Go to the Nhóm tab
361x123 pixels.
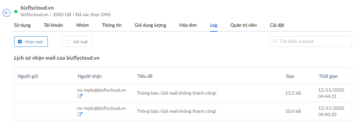[x=82, y=25]
